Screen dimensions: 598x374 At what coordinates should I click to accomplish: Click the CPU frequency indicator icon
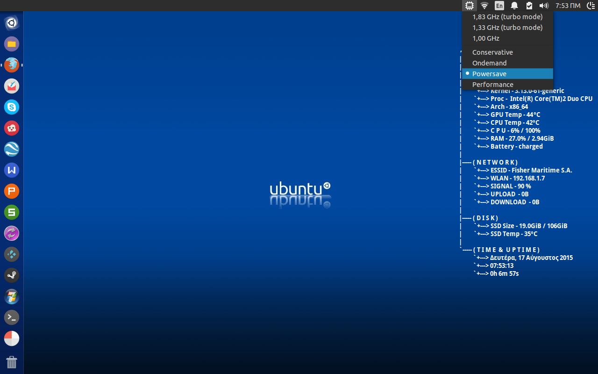tap(470, 6)
